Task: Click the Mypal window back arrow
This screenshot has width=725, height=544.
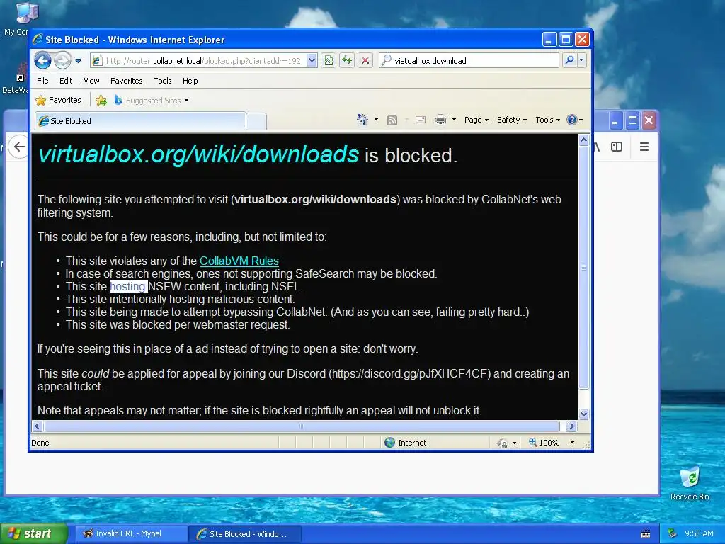Action: pos(19,147)
